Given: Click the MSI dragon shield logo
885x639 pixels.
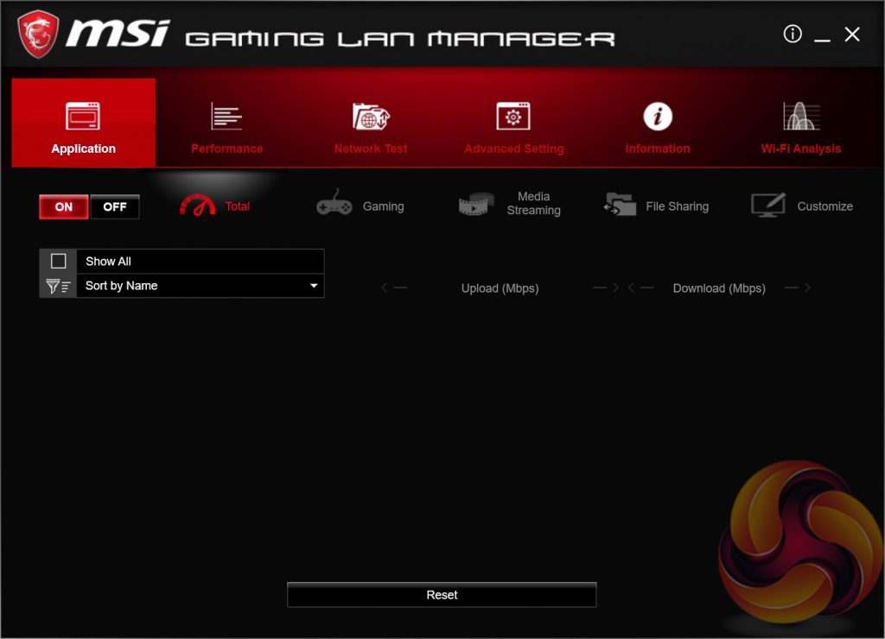Looking at the screenshot, I should pos(38,35).
